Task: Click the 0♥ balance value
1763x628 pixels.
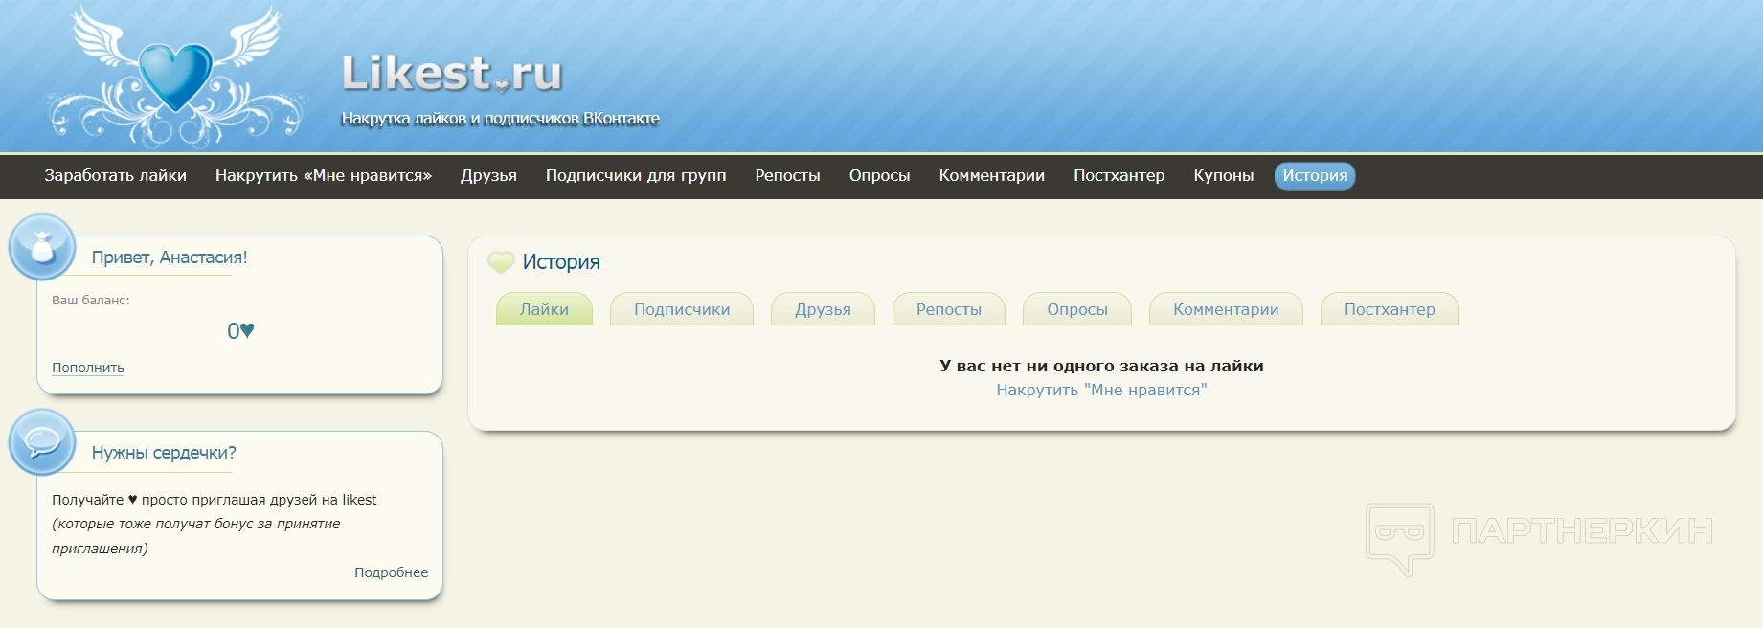Action: click(240, 331)
